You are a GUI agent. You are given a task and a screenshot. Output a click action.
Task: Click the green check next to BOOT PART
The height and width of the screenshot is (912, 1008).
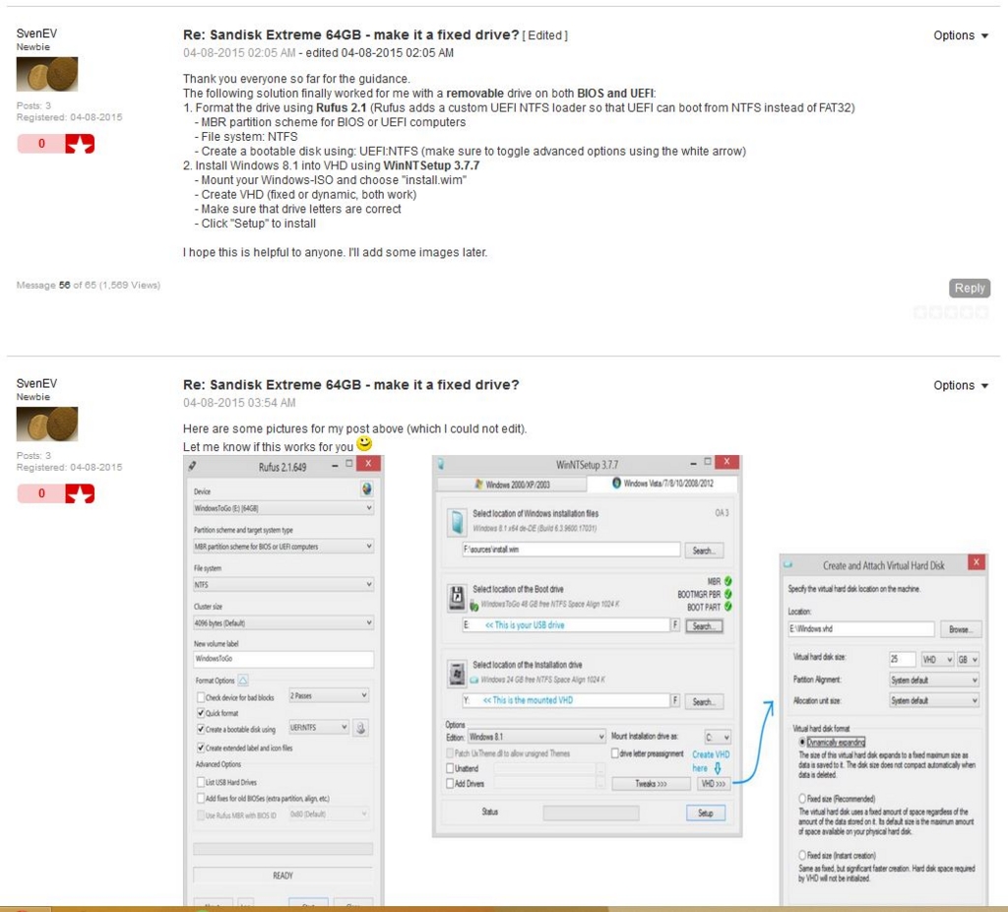coord(727,607)
